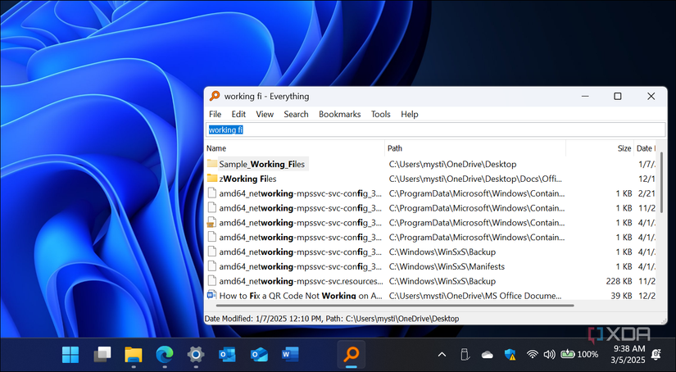Click path C:\Users\mysti\OneDrive\Desktop in Sample_Working_Files row

click(x=452, y=164)
